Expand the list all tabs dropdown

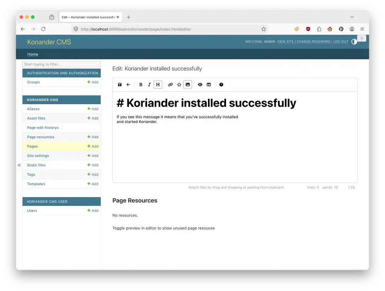[352, 17]
